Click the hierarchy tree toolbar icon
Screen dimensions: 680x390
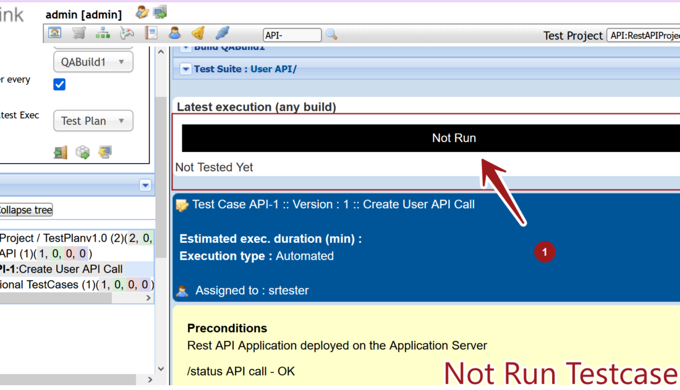[103, 33]
